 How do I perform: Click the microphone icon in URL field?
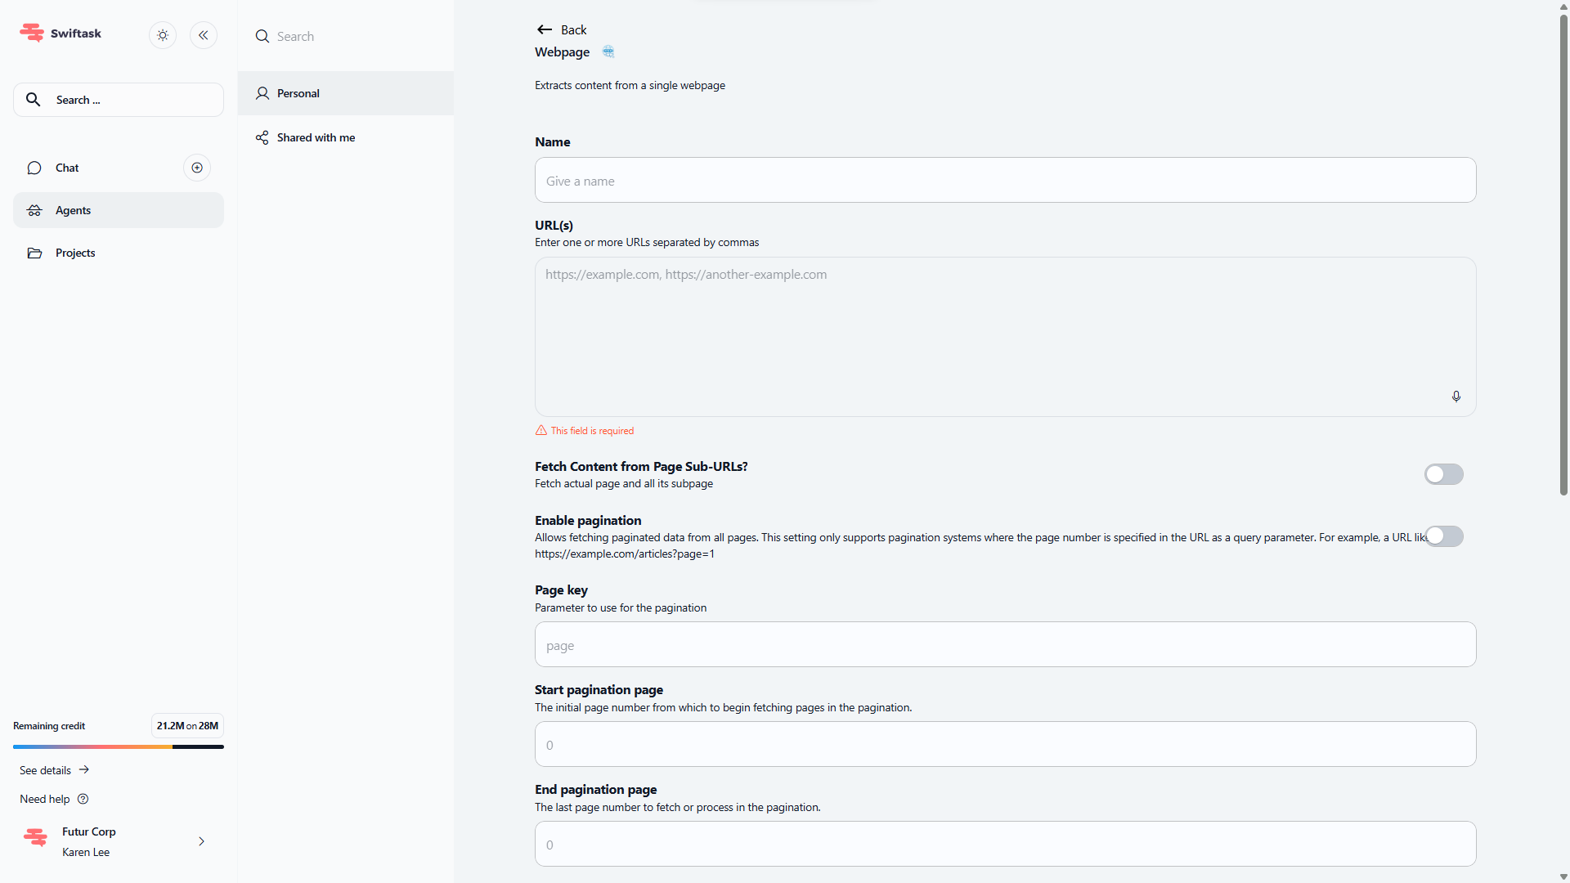click(1456, 397)
